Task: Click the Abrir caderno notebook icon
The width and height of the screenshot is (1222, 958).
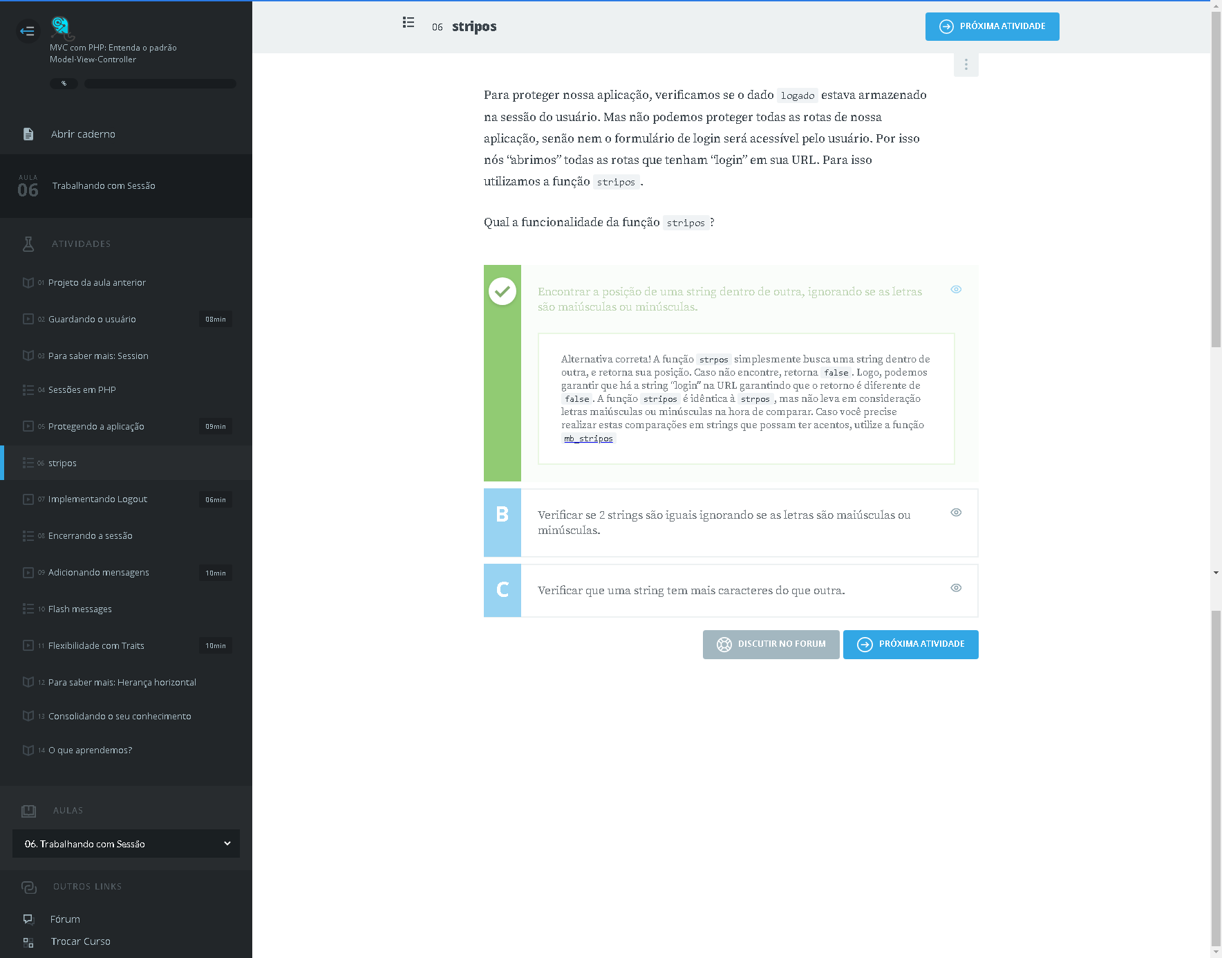Action: coord(28,134)
